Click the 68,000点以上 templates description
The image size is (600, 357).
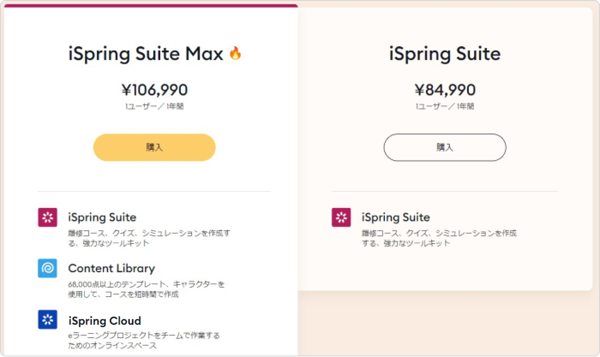point(147,289)
